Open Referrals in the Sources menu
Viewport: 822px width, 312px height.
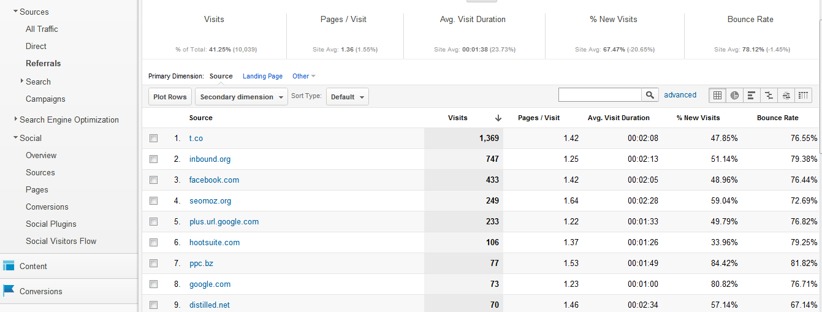coord(44,63)
